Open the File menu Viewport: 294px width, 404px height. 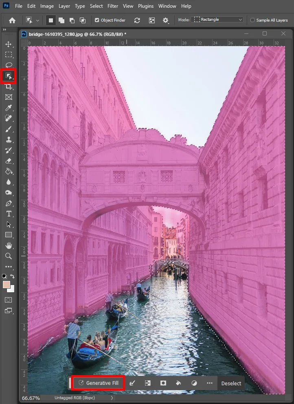[x=19, y=6]
